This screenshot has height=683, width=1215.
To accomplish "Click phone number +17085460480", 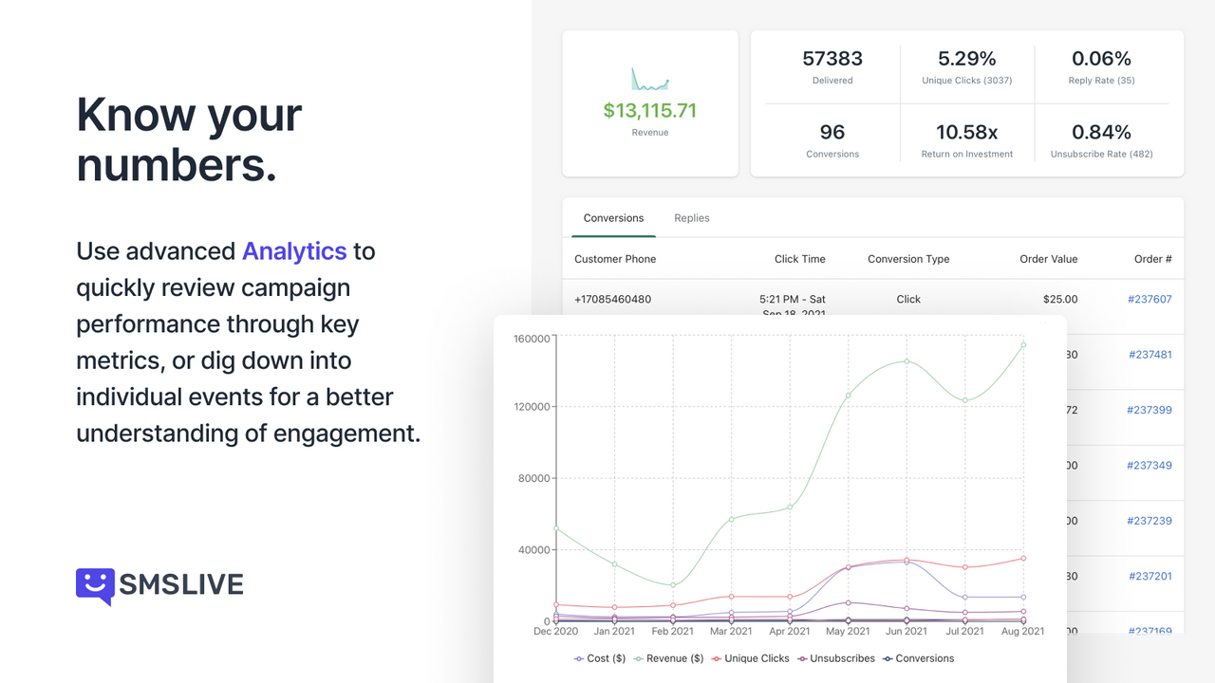I will [x=613, y=299].
